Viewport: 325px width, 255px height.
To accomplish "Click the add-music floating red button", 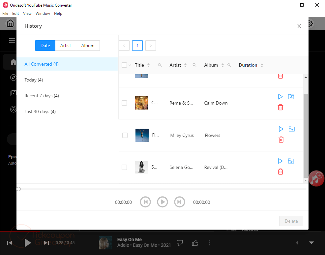I will (316, 178).
